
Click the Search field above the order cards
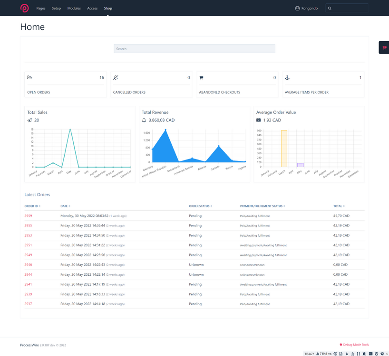pyautogui.click(x=194, y=48)
